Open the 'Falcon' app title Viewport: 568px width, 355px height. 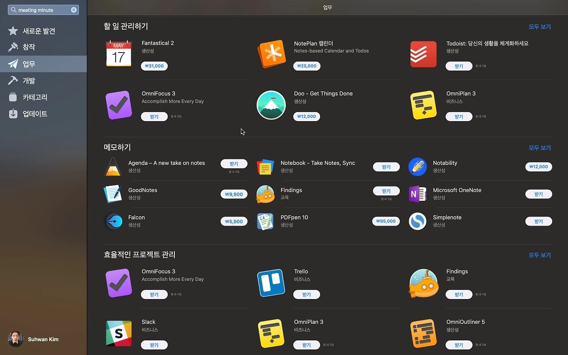point(137,217)
